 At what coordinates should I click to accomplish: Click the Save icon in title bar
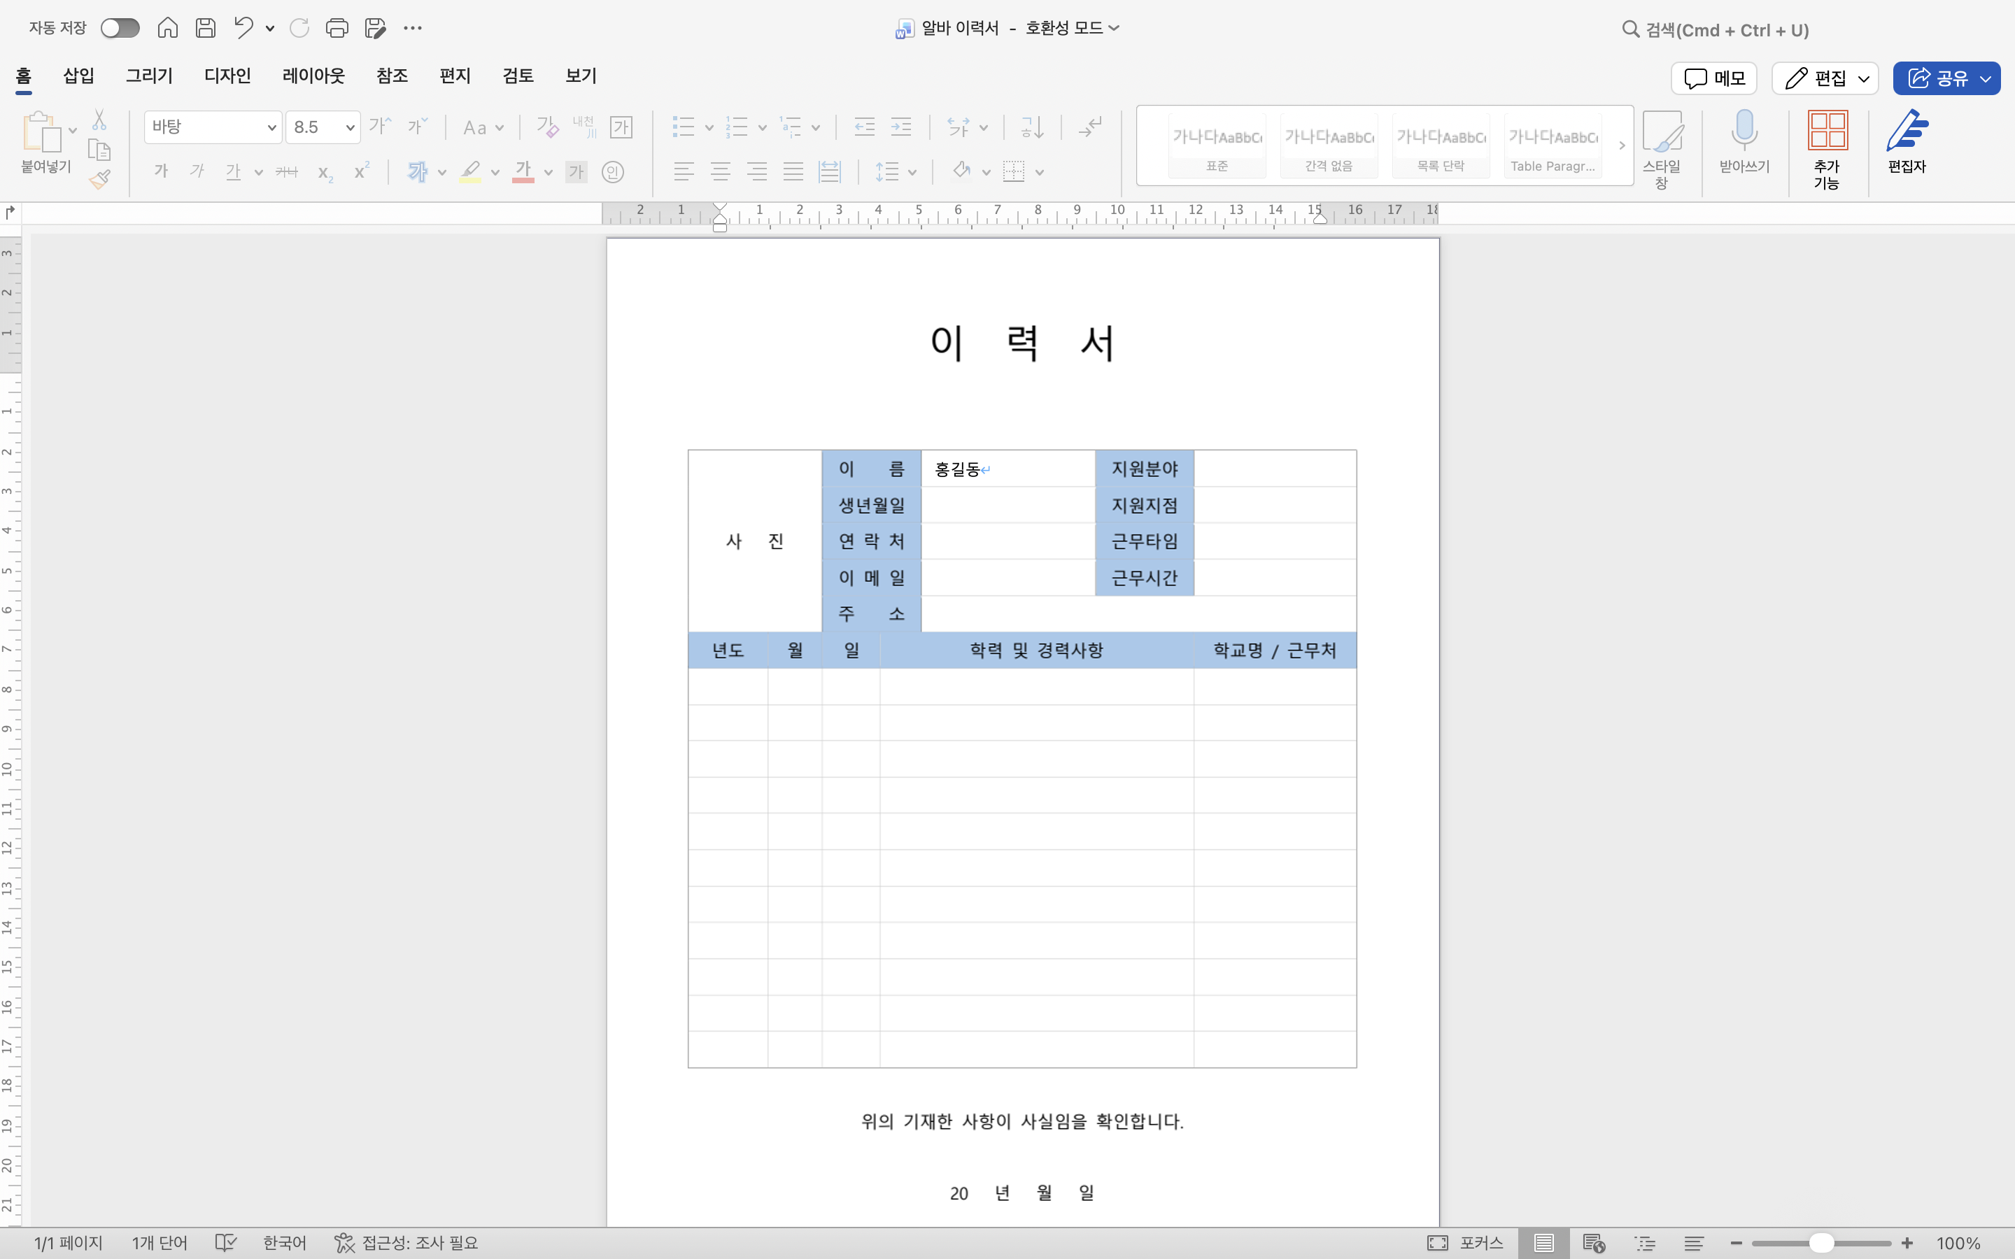tap(206, 28)
